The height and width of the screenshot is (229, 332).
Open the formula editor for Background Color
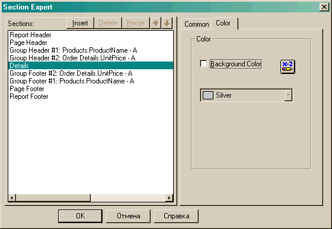coord(288,67)
